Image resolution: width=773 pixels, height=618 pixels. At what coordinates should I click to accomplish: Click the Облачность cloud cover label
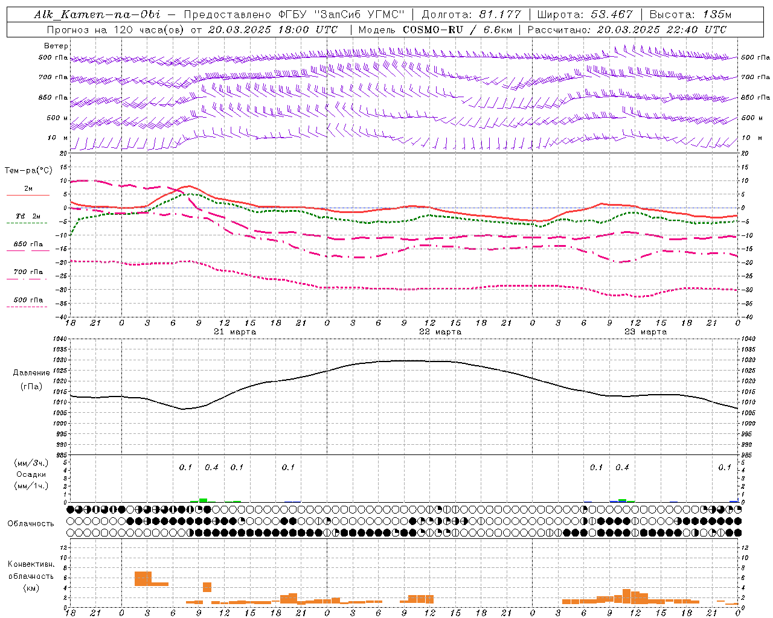(x=31, y=524)
